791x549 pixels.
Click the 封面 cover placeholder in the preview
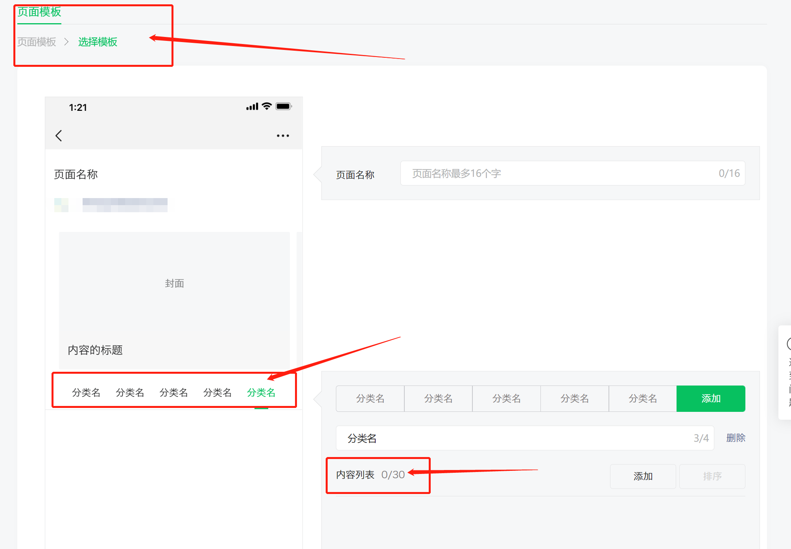[x=174, y=283]
